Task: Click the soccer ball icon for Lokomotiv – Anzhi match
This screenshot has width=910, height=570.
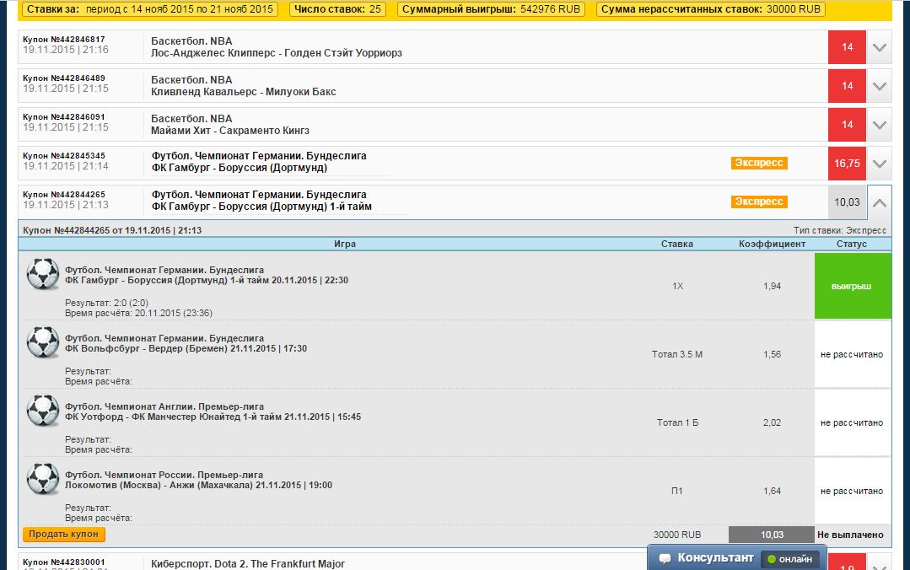Action: tap(43, 478)
